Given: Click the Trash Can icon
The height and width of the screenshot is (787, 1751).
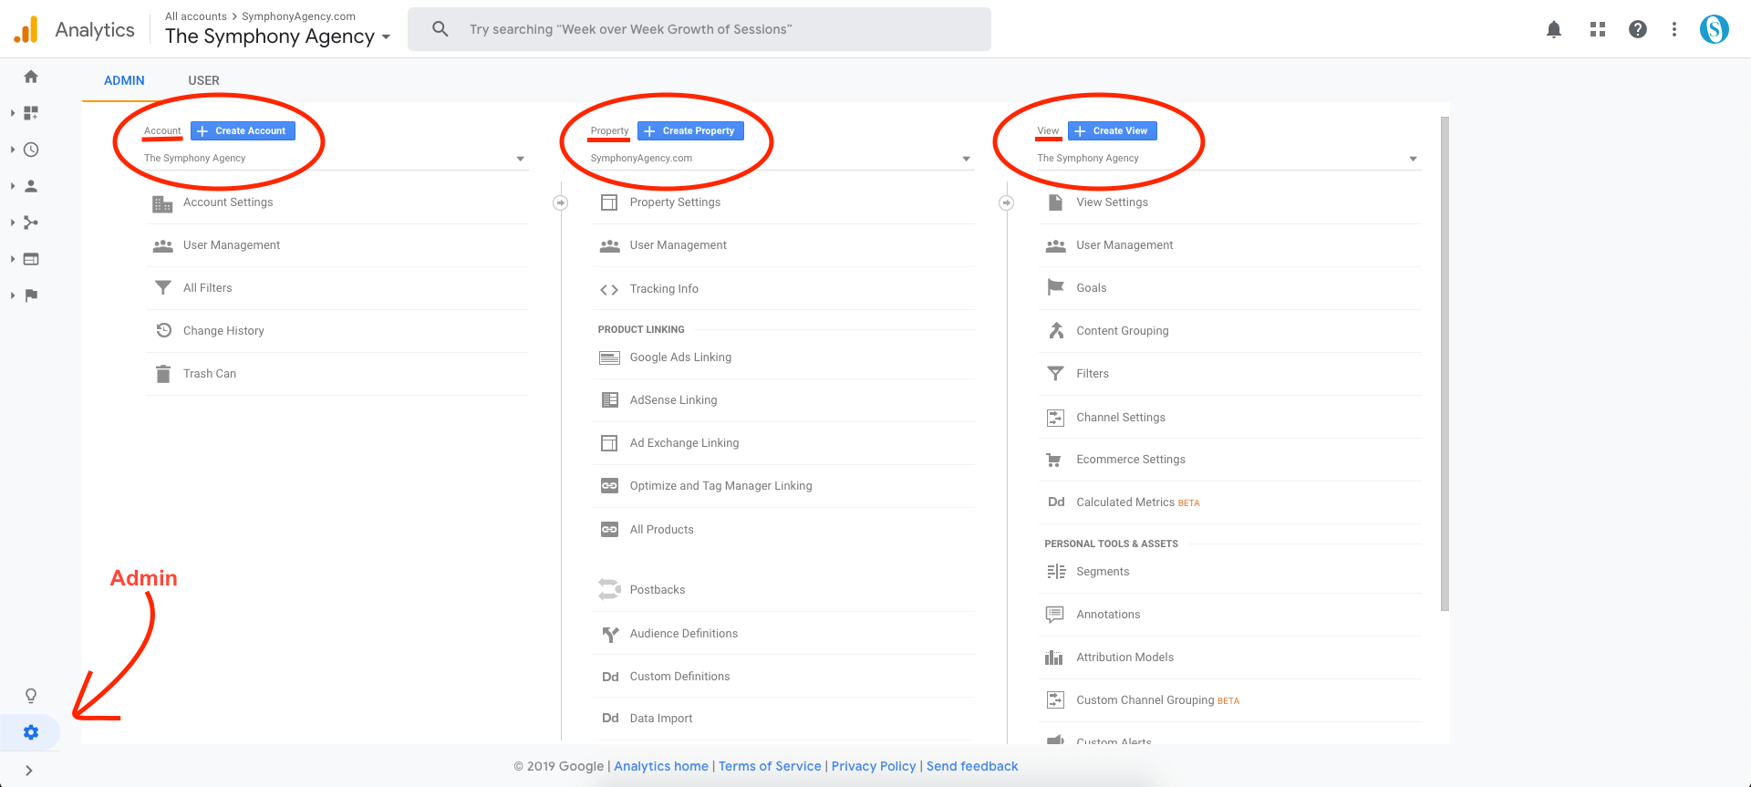Looking at the screenshot, I should coord(163,374).
